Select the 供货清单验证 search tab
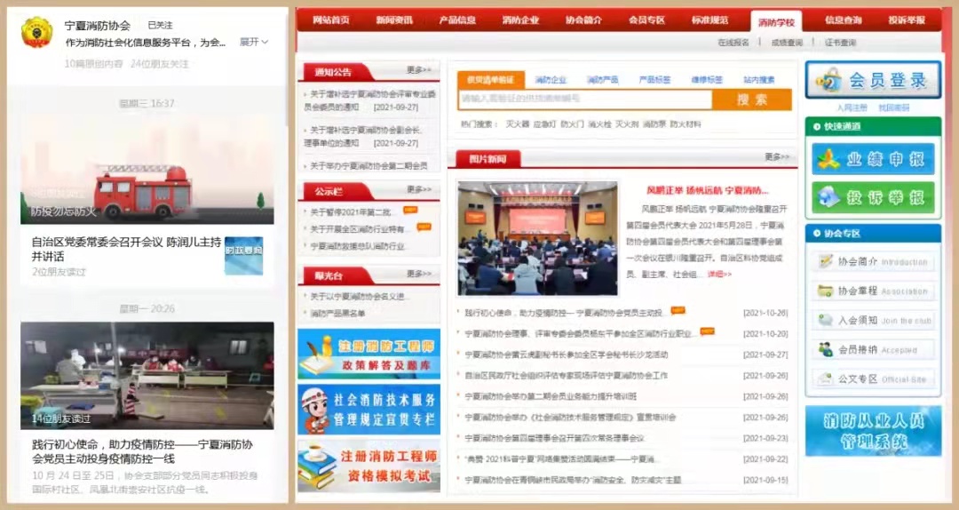Viewport: 959px width, 510px height. pos(490,80)
